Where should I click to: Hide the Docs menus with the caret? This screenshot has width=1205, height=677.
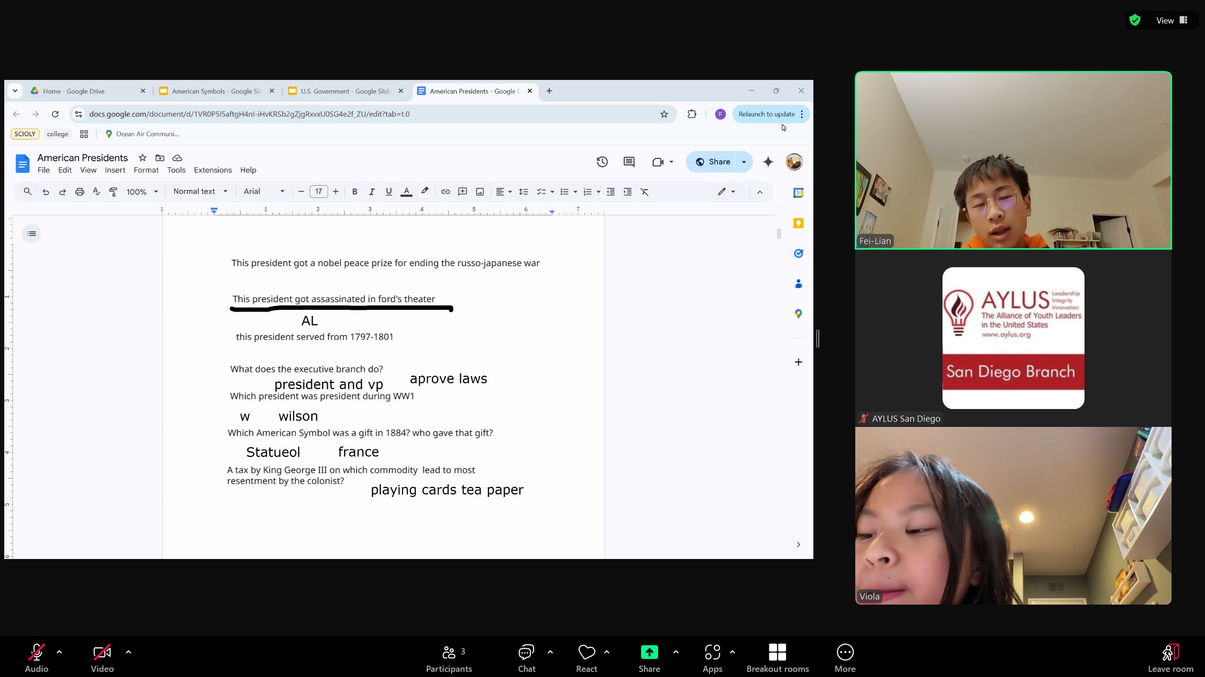tap(759, 192)
